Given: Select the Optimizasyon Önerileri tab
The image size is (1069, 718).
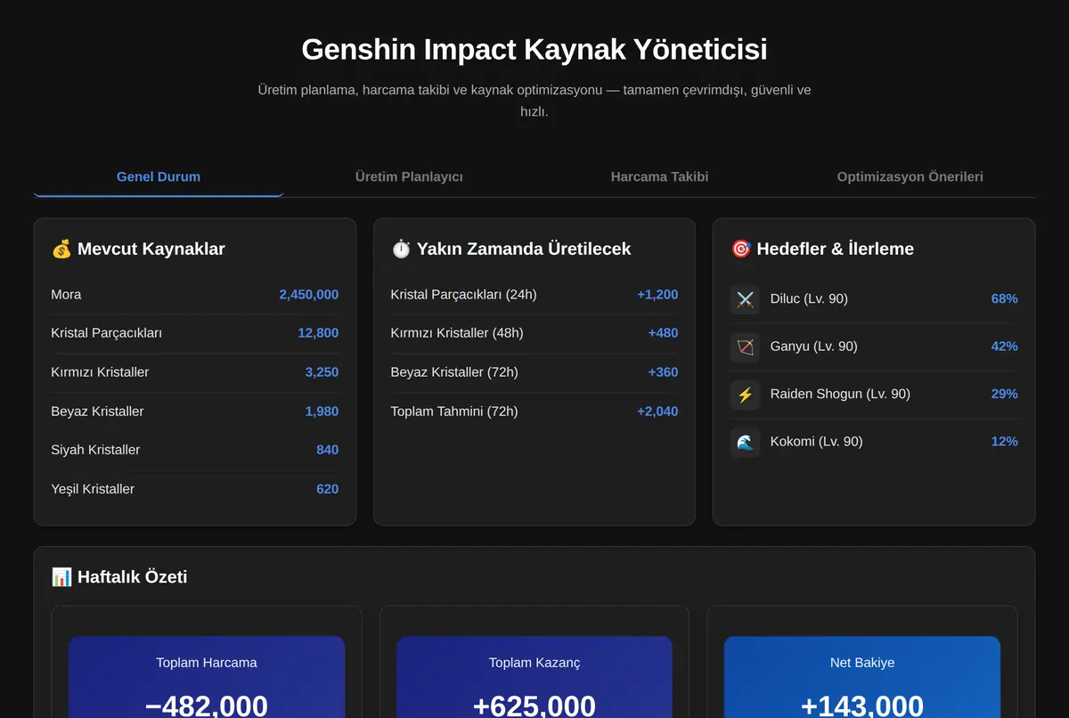Looking at the screenshot, I should [x=910, y=176].
